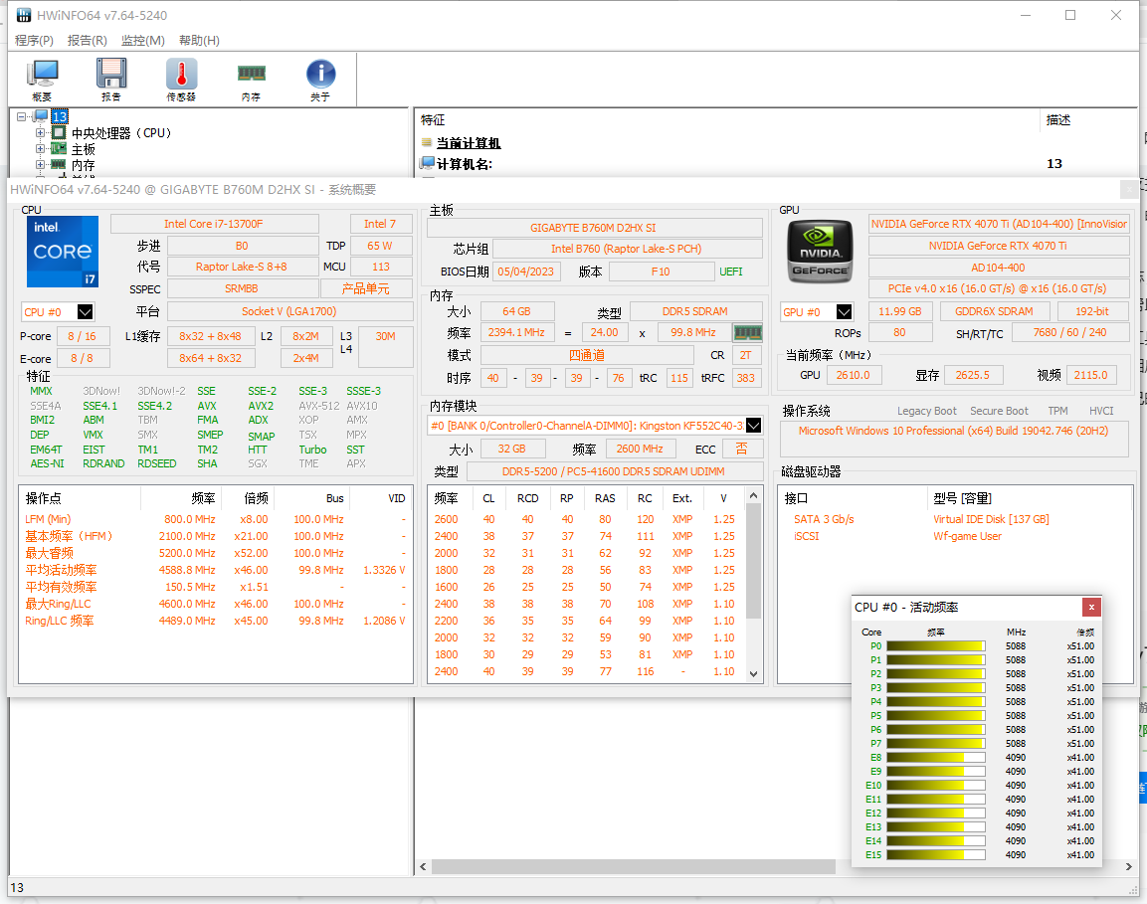1147x904 pixels.
Task: Expand the 内存 tree node
Action: tap(40, 165)
